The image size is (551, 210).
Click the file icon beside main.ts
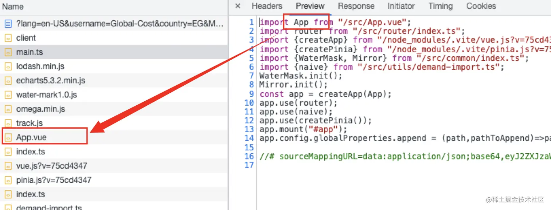click(8, 52)
